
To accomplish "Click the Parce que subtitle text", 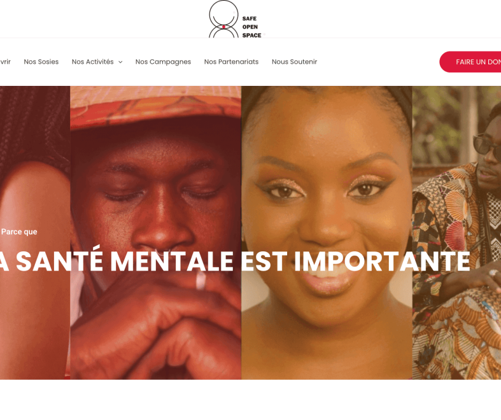I will [x=19, y=232].
